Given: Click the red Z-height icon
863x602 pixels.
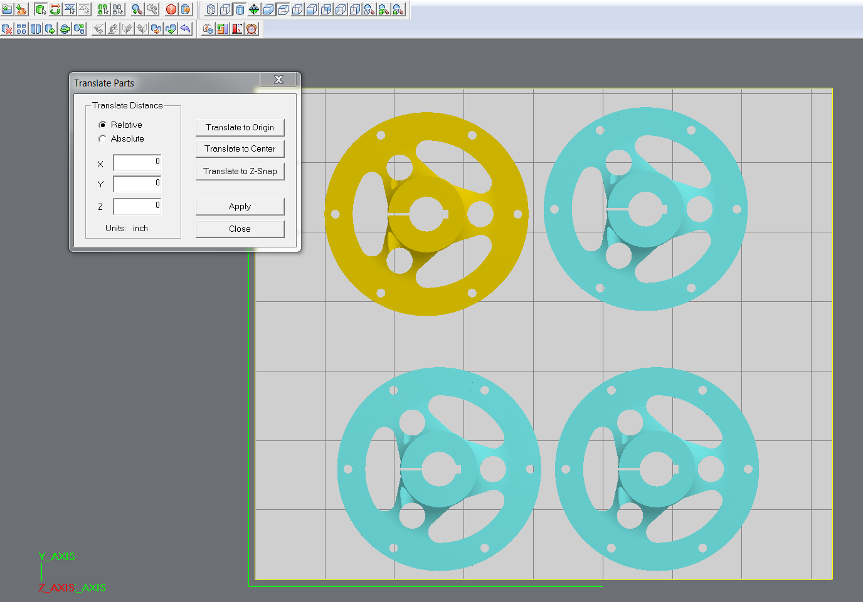Looking at the screenshot, I should tap(237, 29).
